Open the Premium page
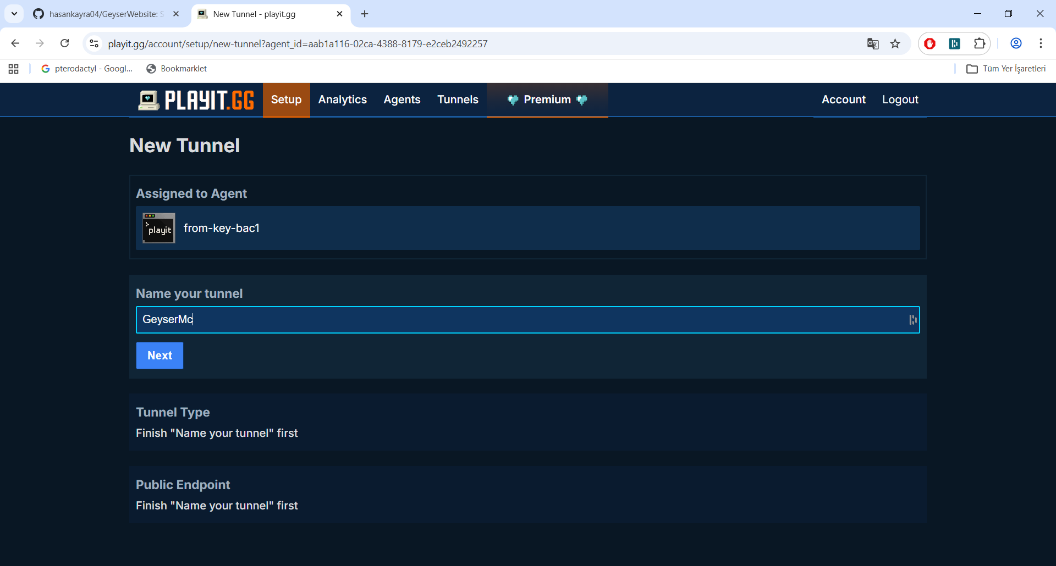This screenshot has height=566, width=1056. point(547,99)
